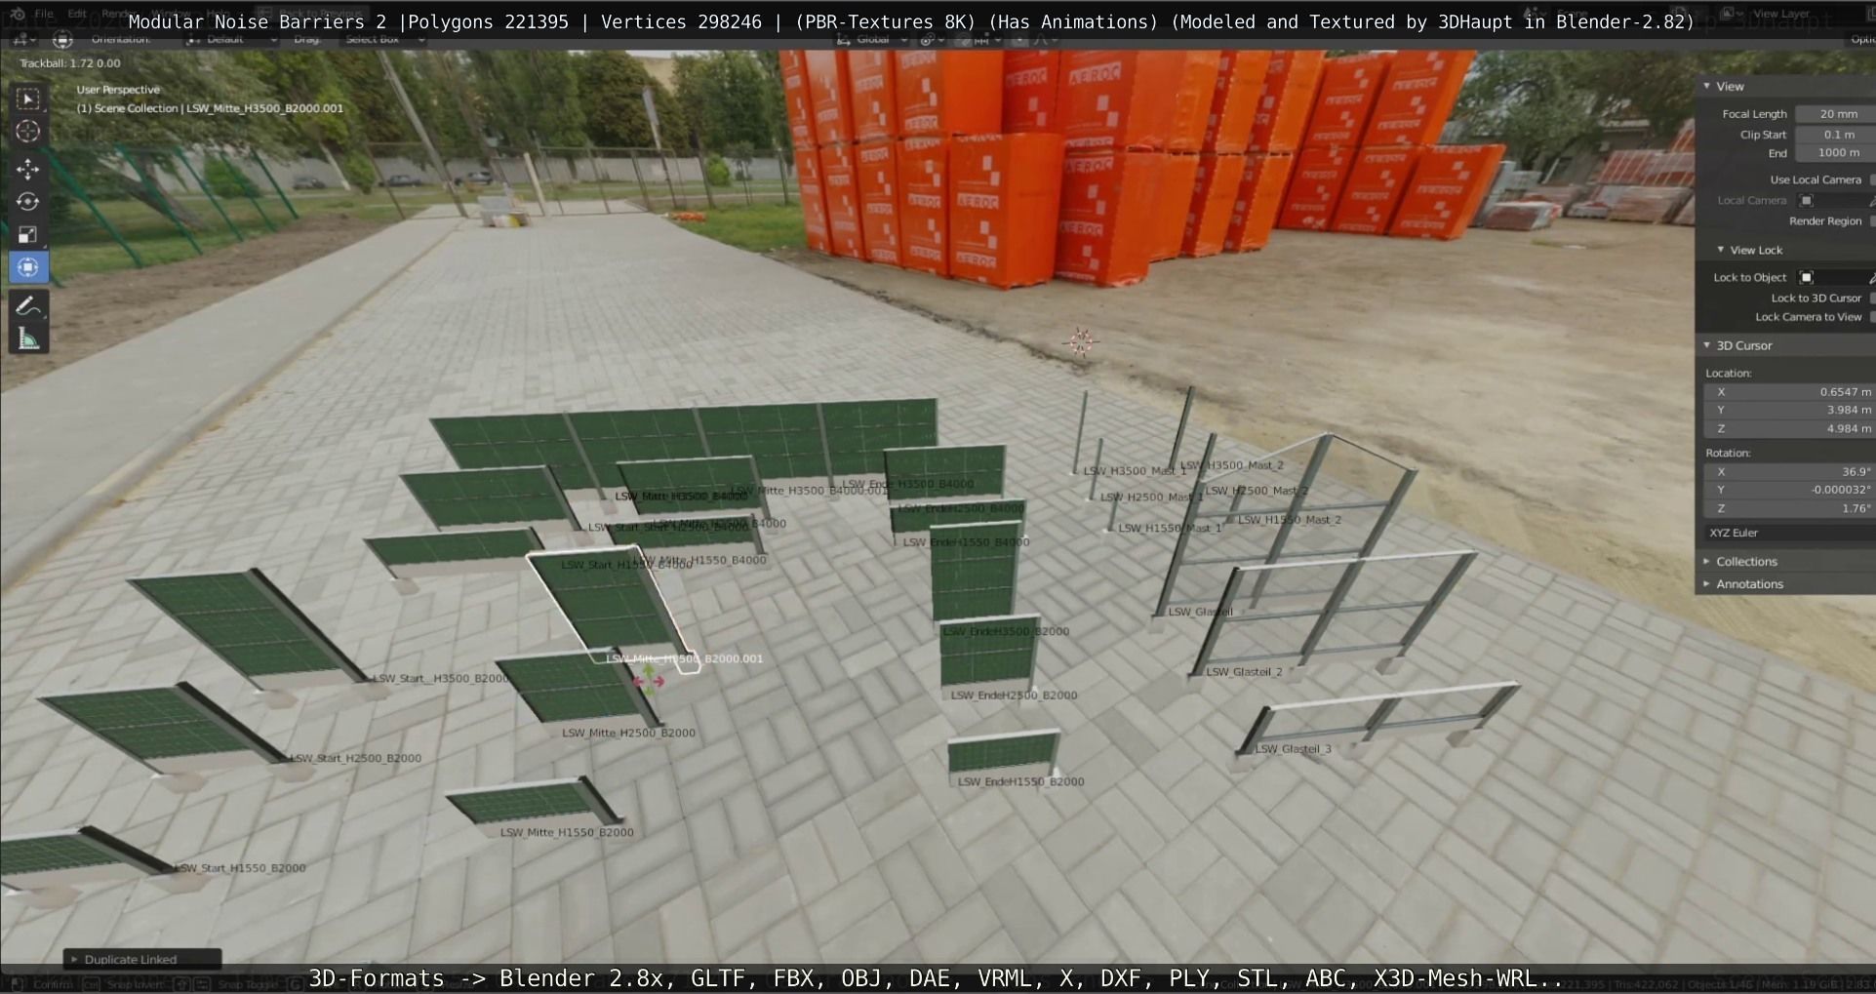The width and height of the screenshot is (1876, 994).
Task: Click the LSW_Start_H2500_B2000 label
Action: click(355, 759)
